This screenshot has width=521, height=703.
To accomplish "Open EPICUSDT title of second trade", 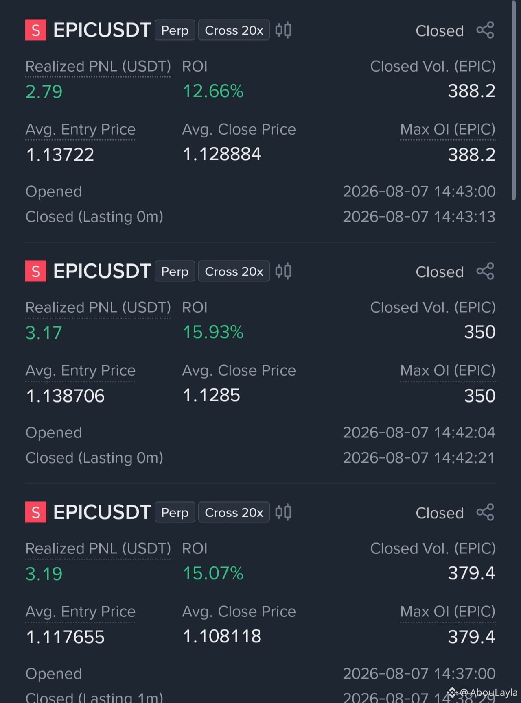I will [x=102, y=271].
